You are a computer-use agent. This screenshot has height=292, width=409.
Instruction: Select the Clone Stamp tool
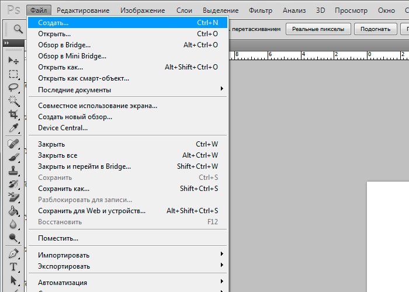click(x=13, y=171)
